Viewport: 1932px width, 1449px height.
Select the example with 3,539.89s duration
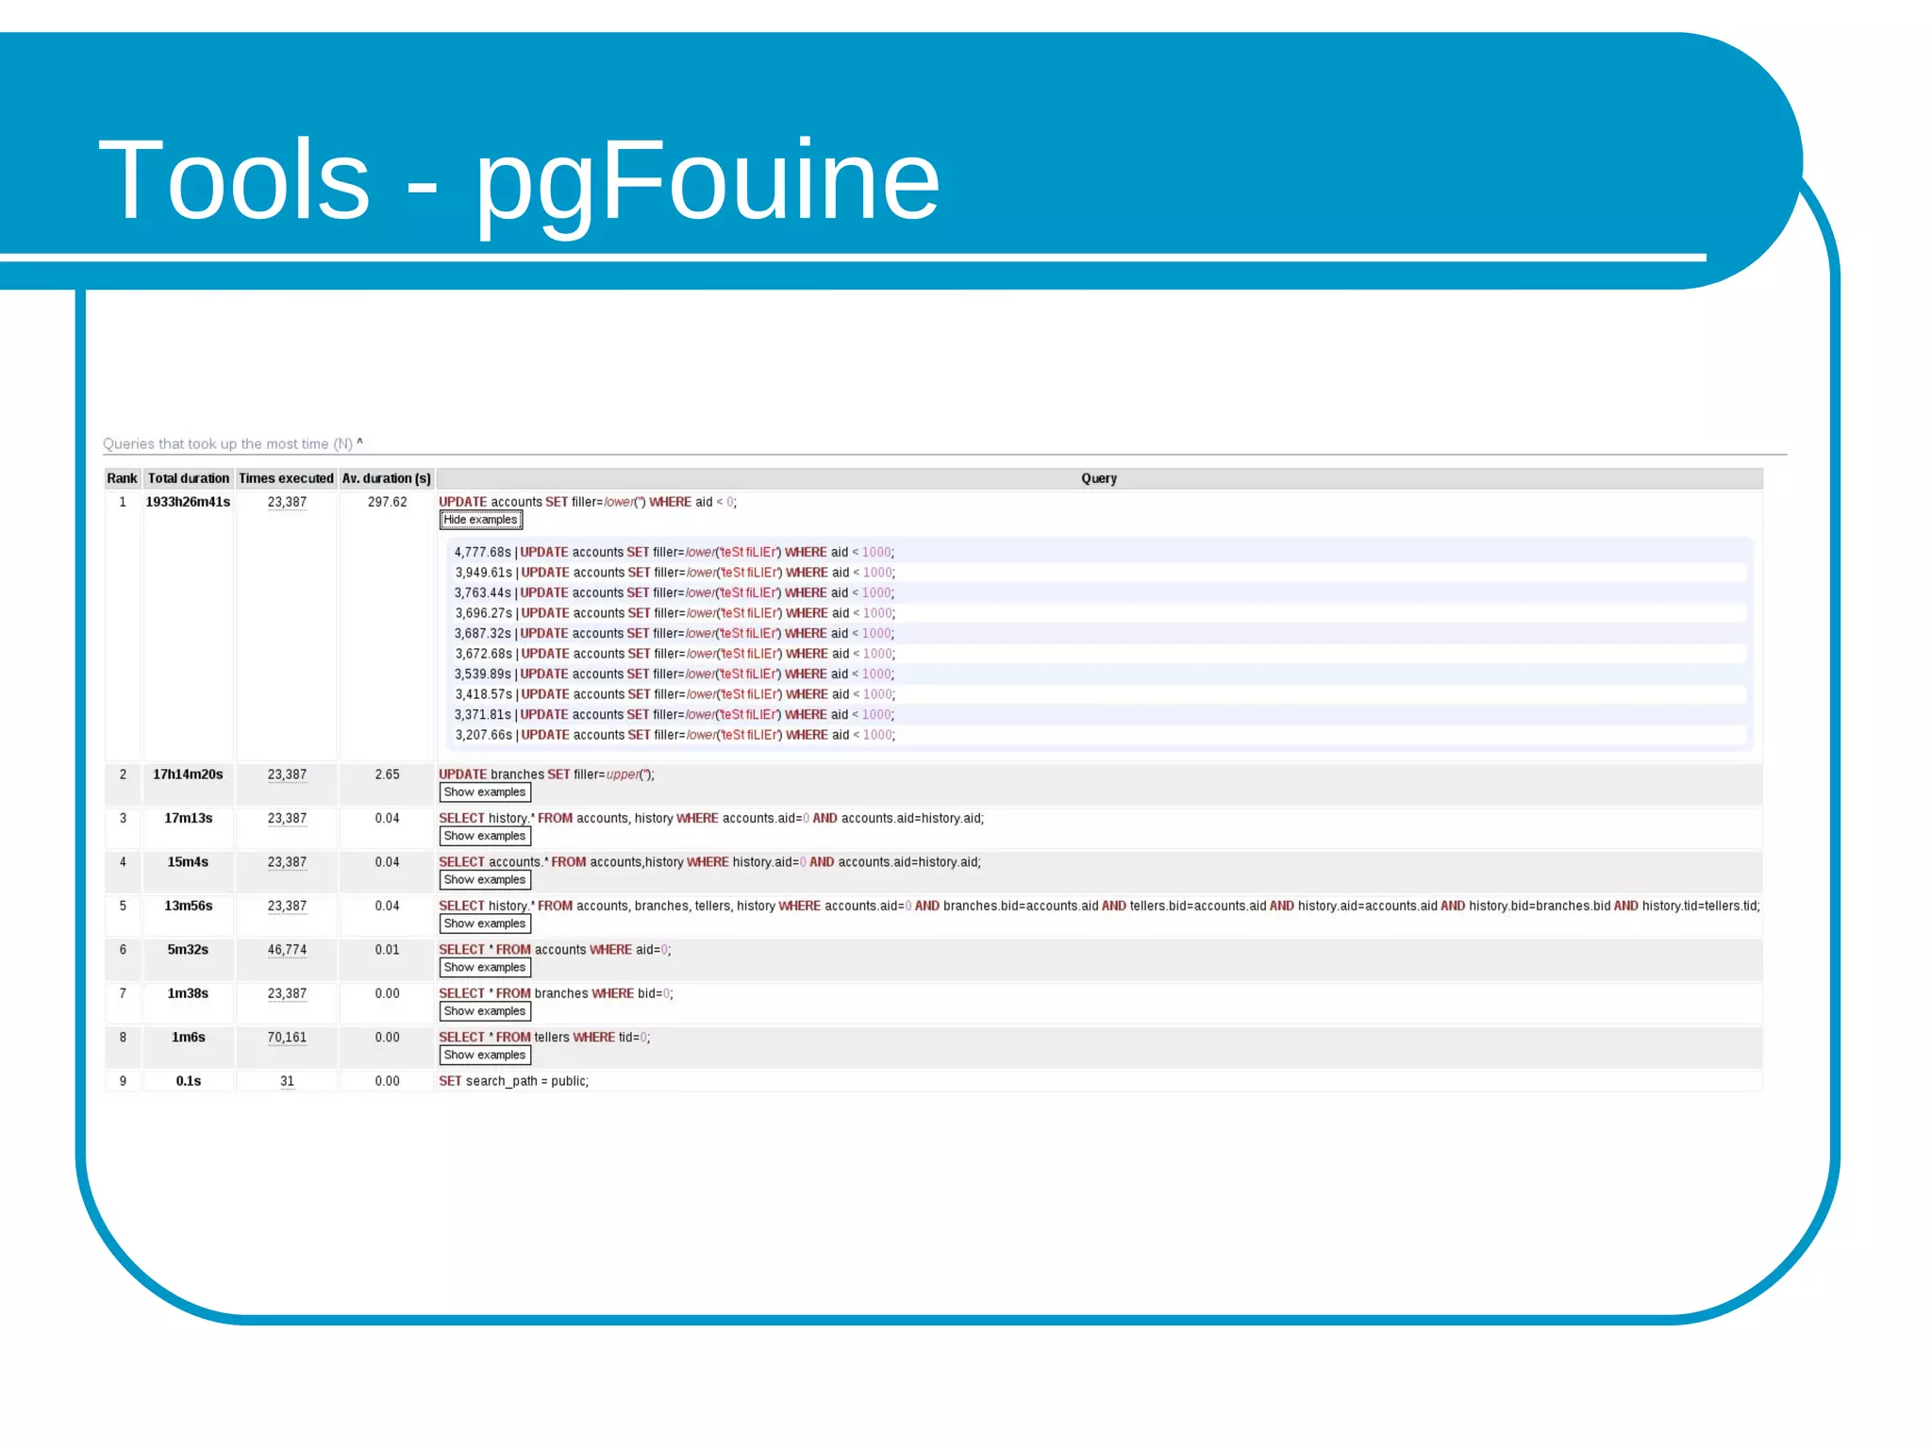pos(675,675)
